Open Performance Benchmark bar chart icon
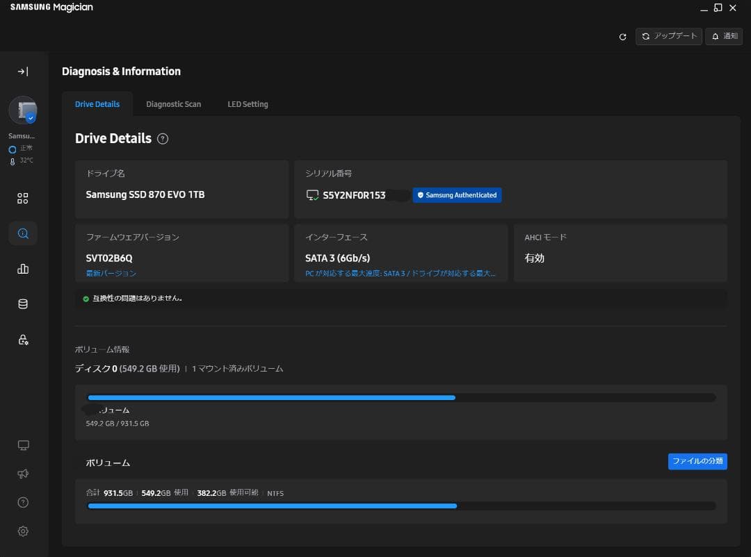Image resolution: width=751 pixels, height=557 pixels. pyautogui.click(x=22, y=269)
